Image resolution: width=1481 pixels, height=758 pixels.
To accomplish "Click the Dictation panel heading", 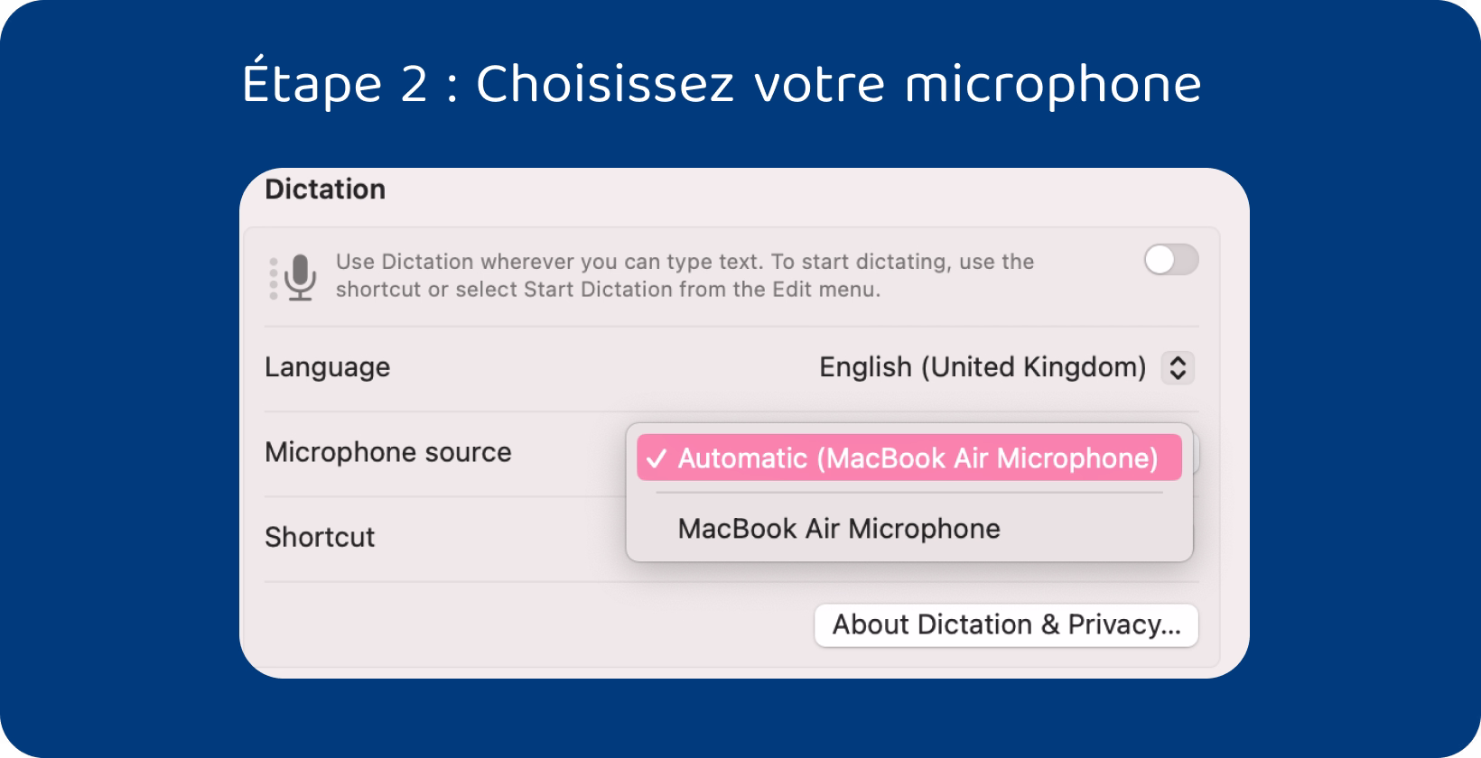I will [324, 189].
